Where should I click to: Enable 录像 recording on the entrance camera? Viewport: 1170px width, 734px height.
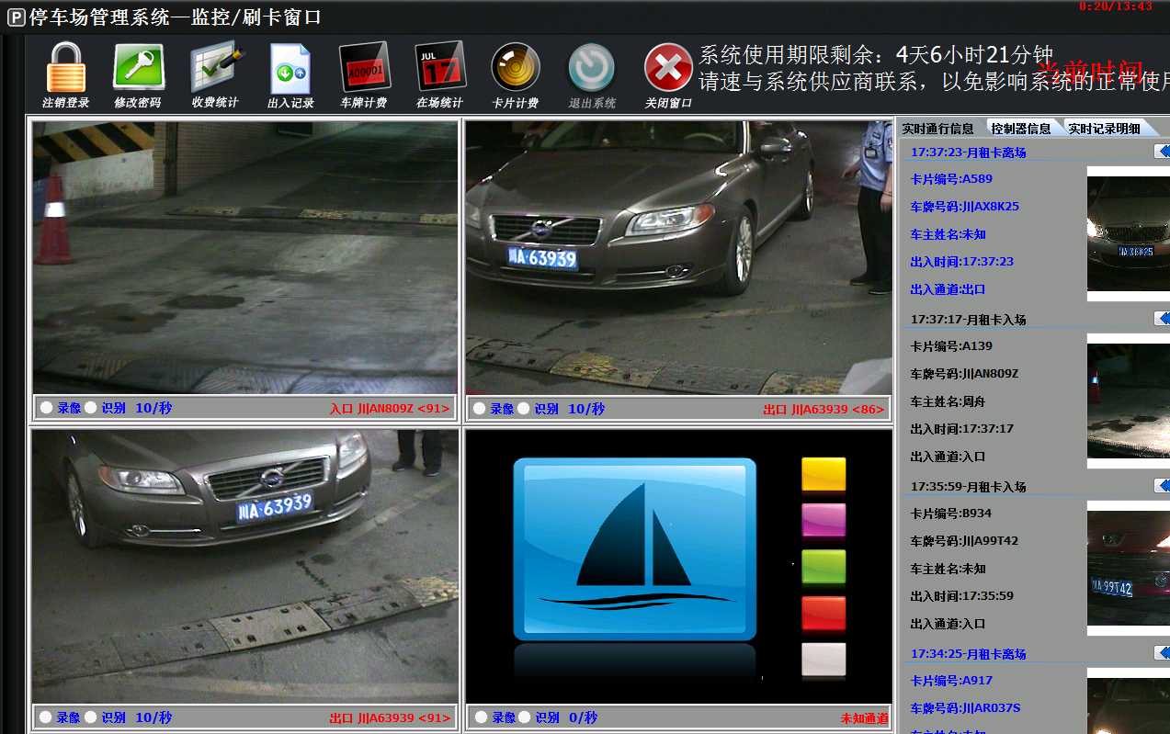tap(44, 407)
